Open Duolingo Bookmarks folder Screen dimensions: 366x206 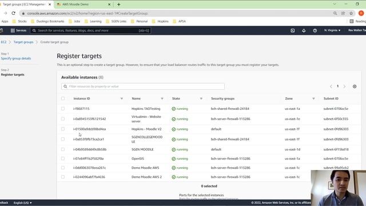click(47, 21)
